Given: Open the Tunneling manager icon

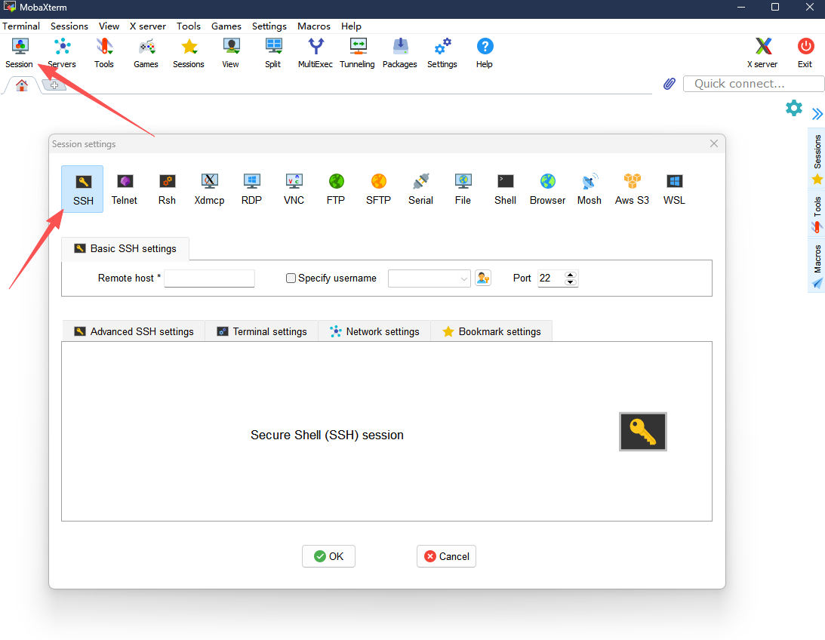Looking at the screenshot, I should pyautogui.click(x=358, y=53).
